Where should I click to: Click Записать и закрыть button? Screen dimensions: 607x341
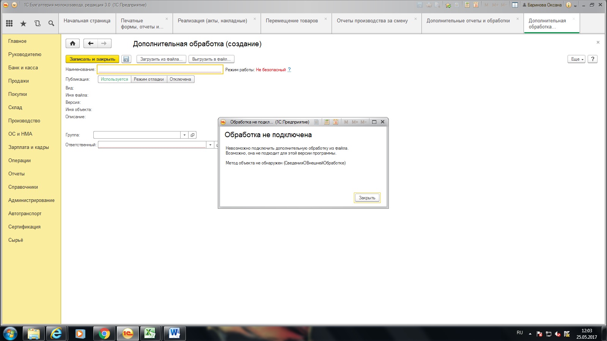click(x=92, y=59)
